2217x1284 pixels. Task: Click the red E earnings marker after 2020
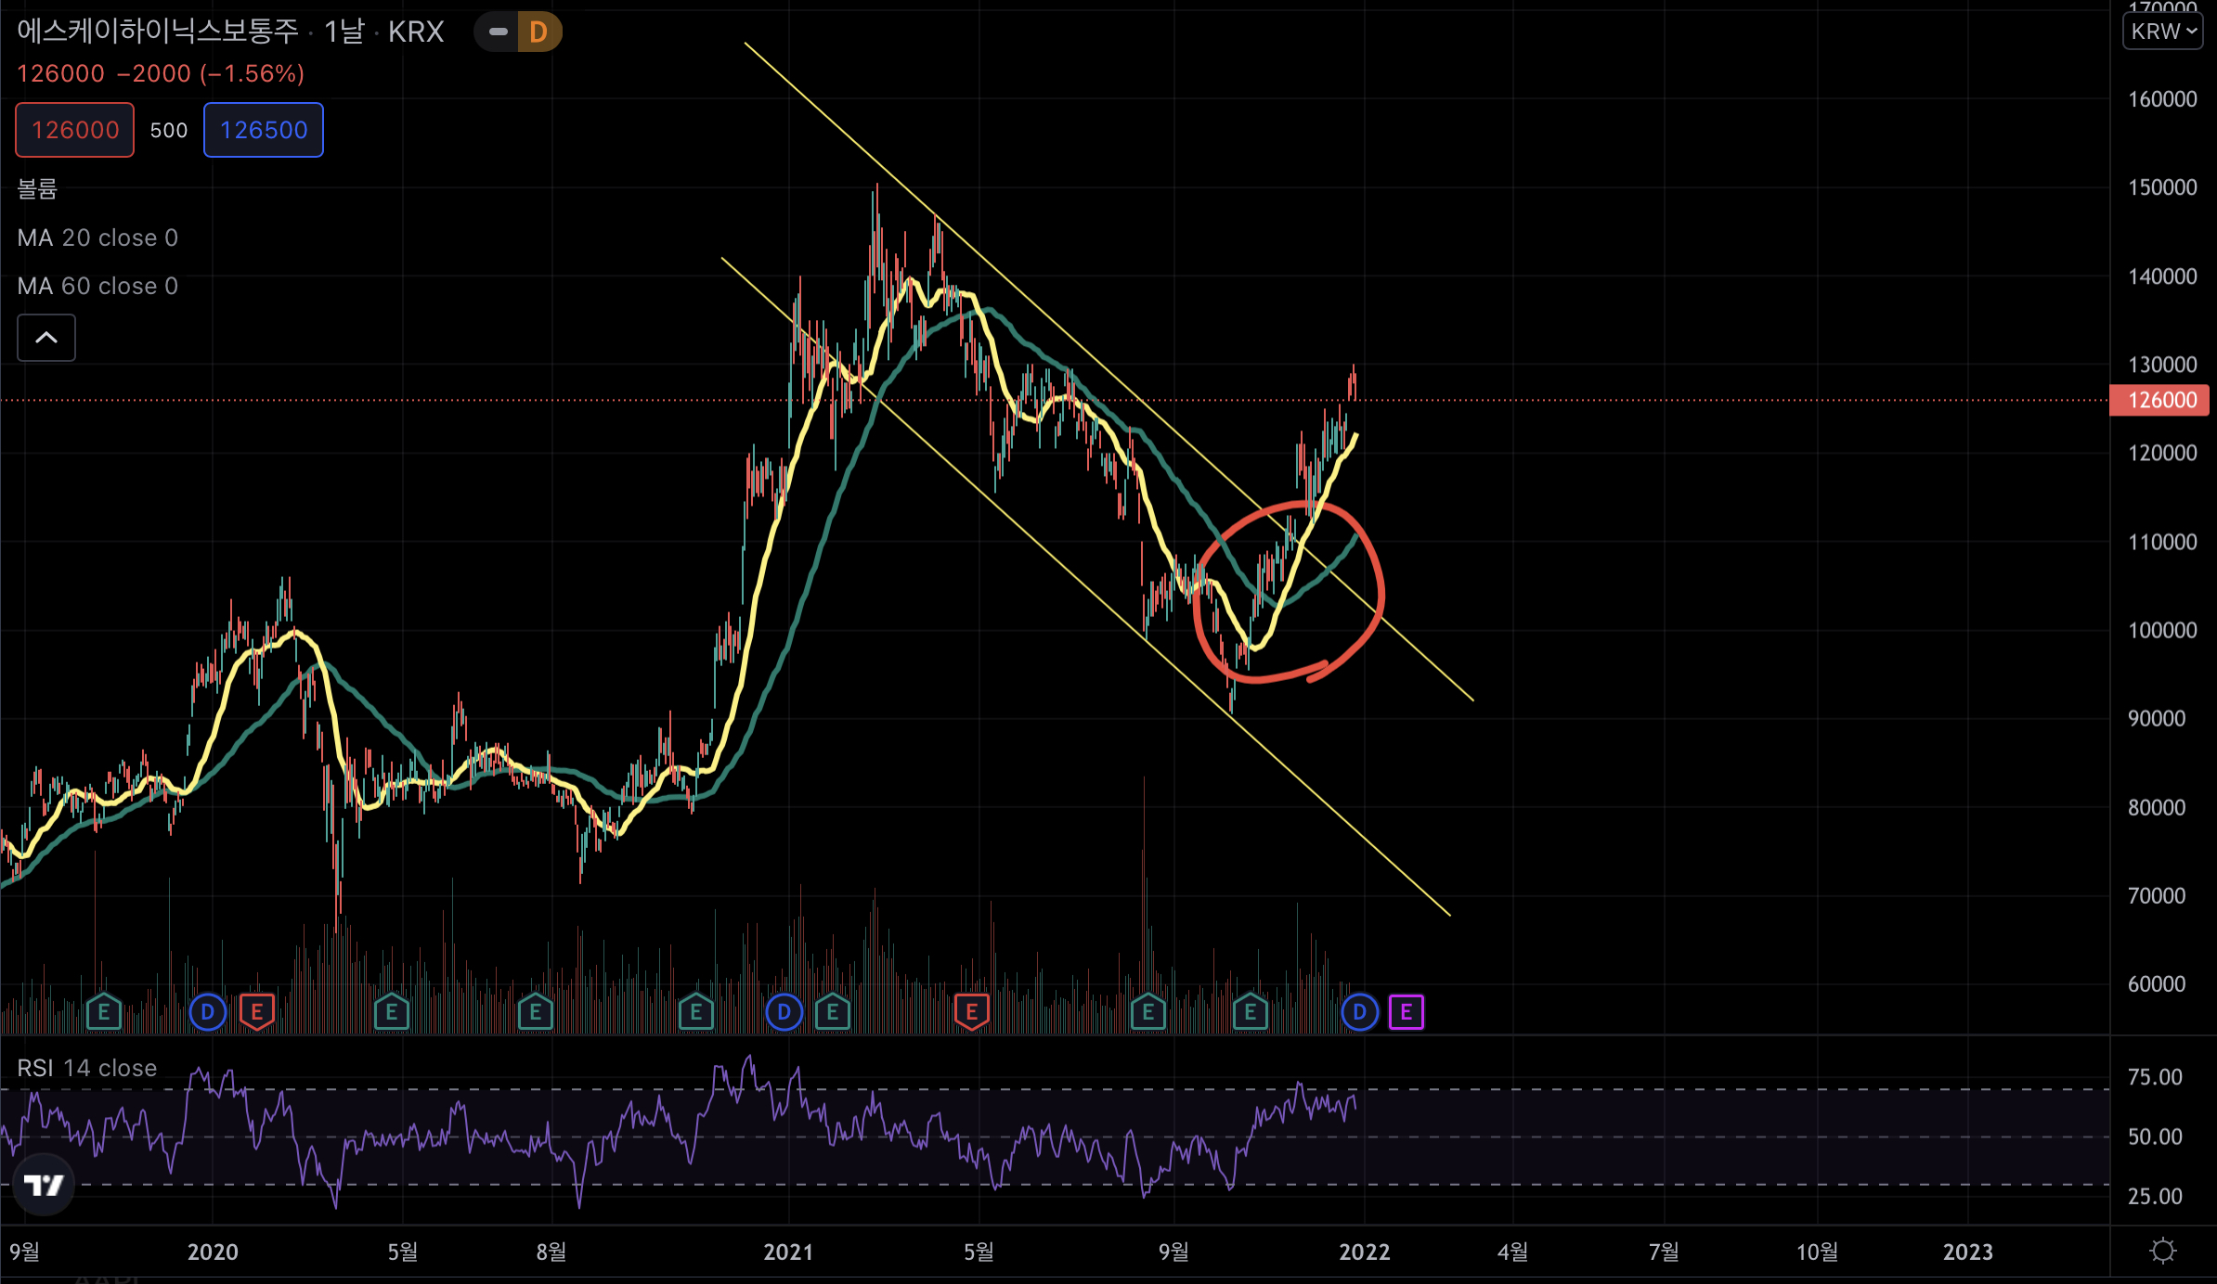(x=257, y=1012)
